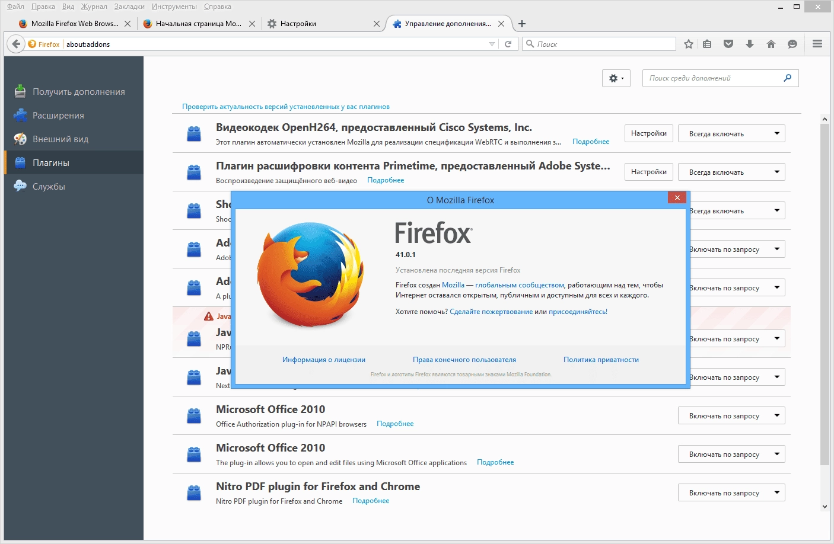This screenshot has width=834, height=544.
Task: Close the О Mozilla Firefox dialog
Action: point(677,197)
